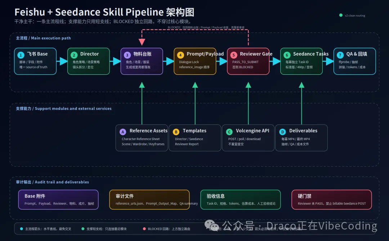Click the yellow B badge on Templates
Screen dimensions: 389x241
pyautogui.click(x=176, y=132)
